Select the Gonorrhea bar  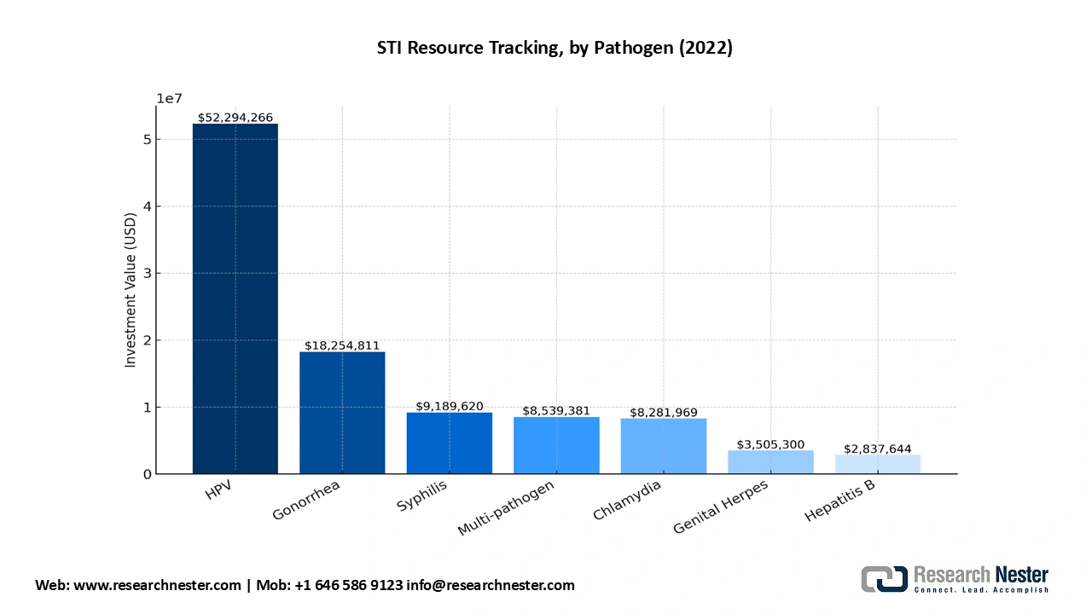coord(342,413)
